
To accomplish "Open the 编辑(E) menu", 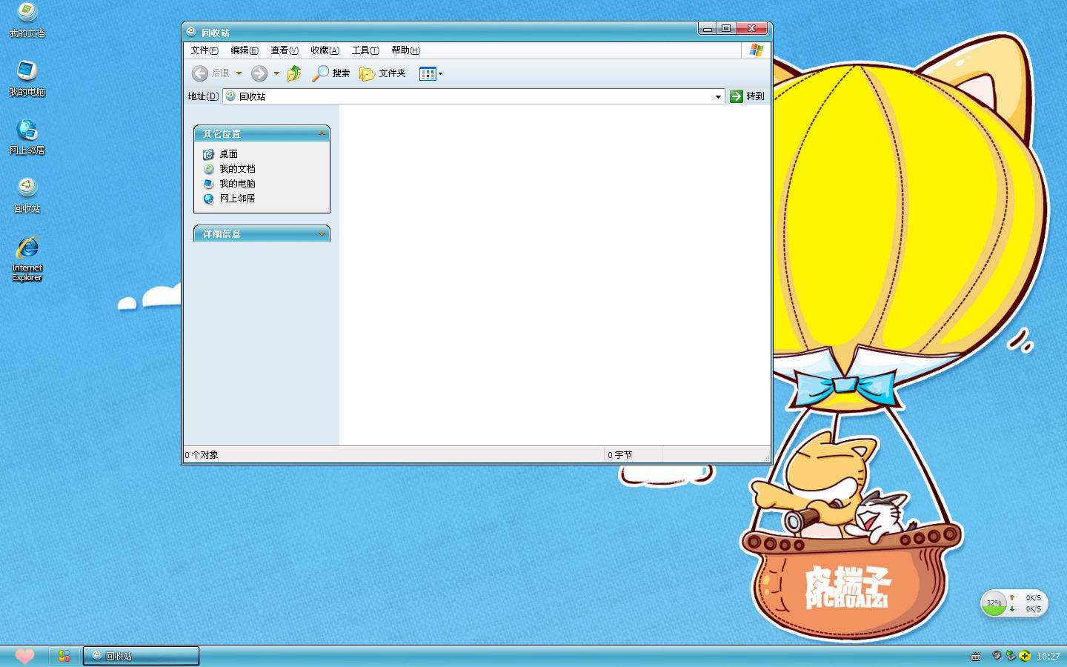I will (x=245, y=50).
